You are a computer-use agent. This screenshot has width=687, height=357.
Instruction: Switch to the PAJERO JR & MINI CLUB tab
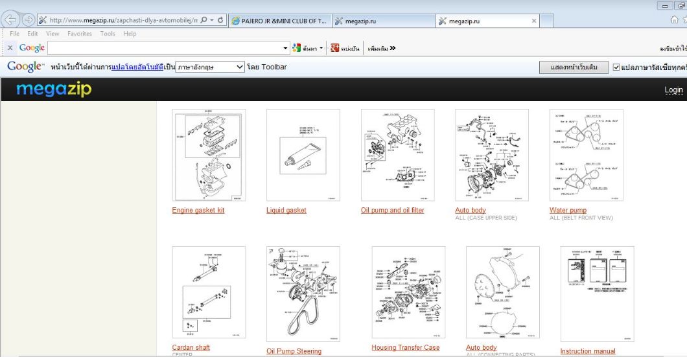coord(279,21)
